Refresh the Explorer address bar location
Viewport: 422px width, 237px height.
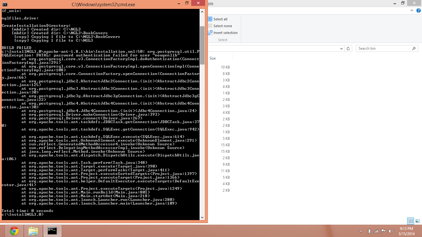pyautogui.click(x=348, y=48)
